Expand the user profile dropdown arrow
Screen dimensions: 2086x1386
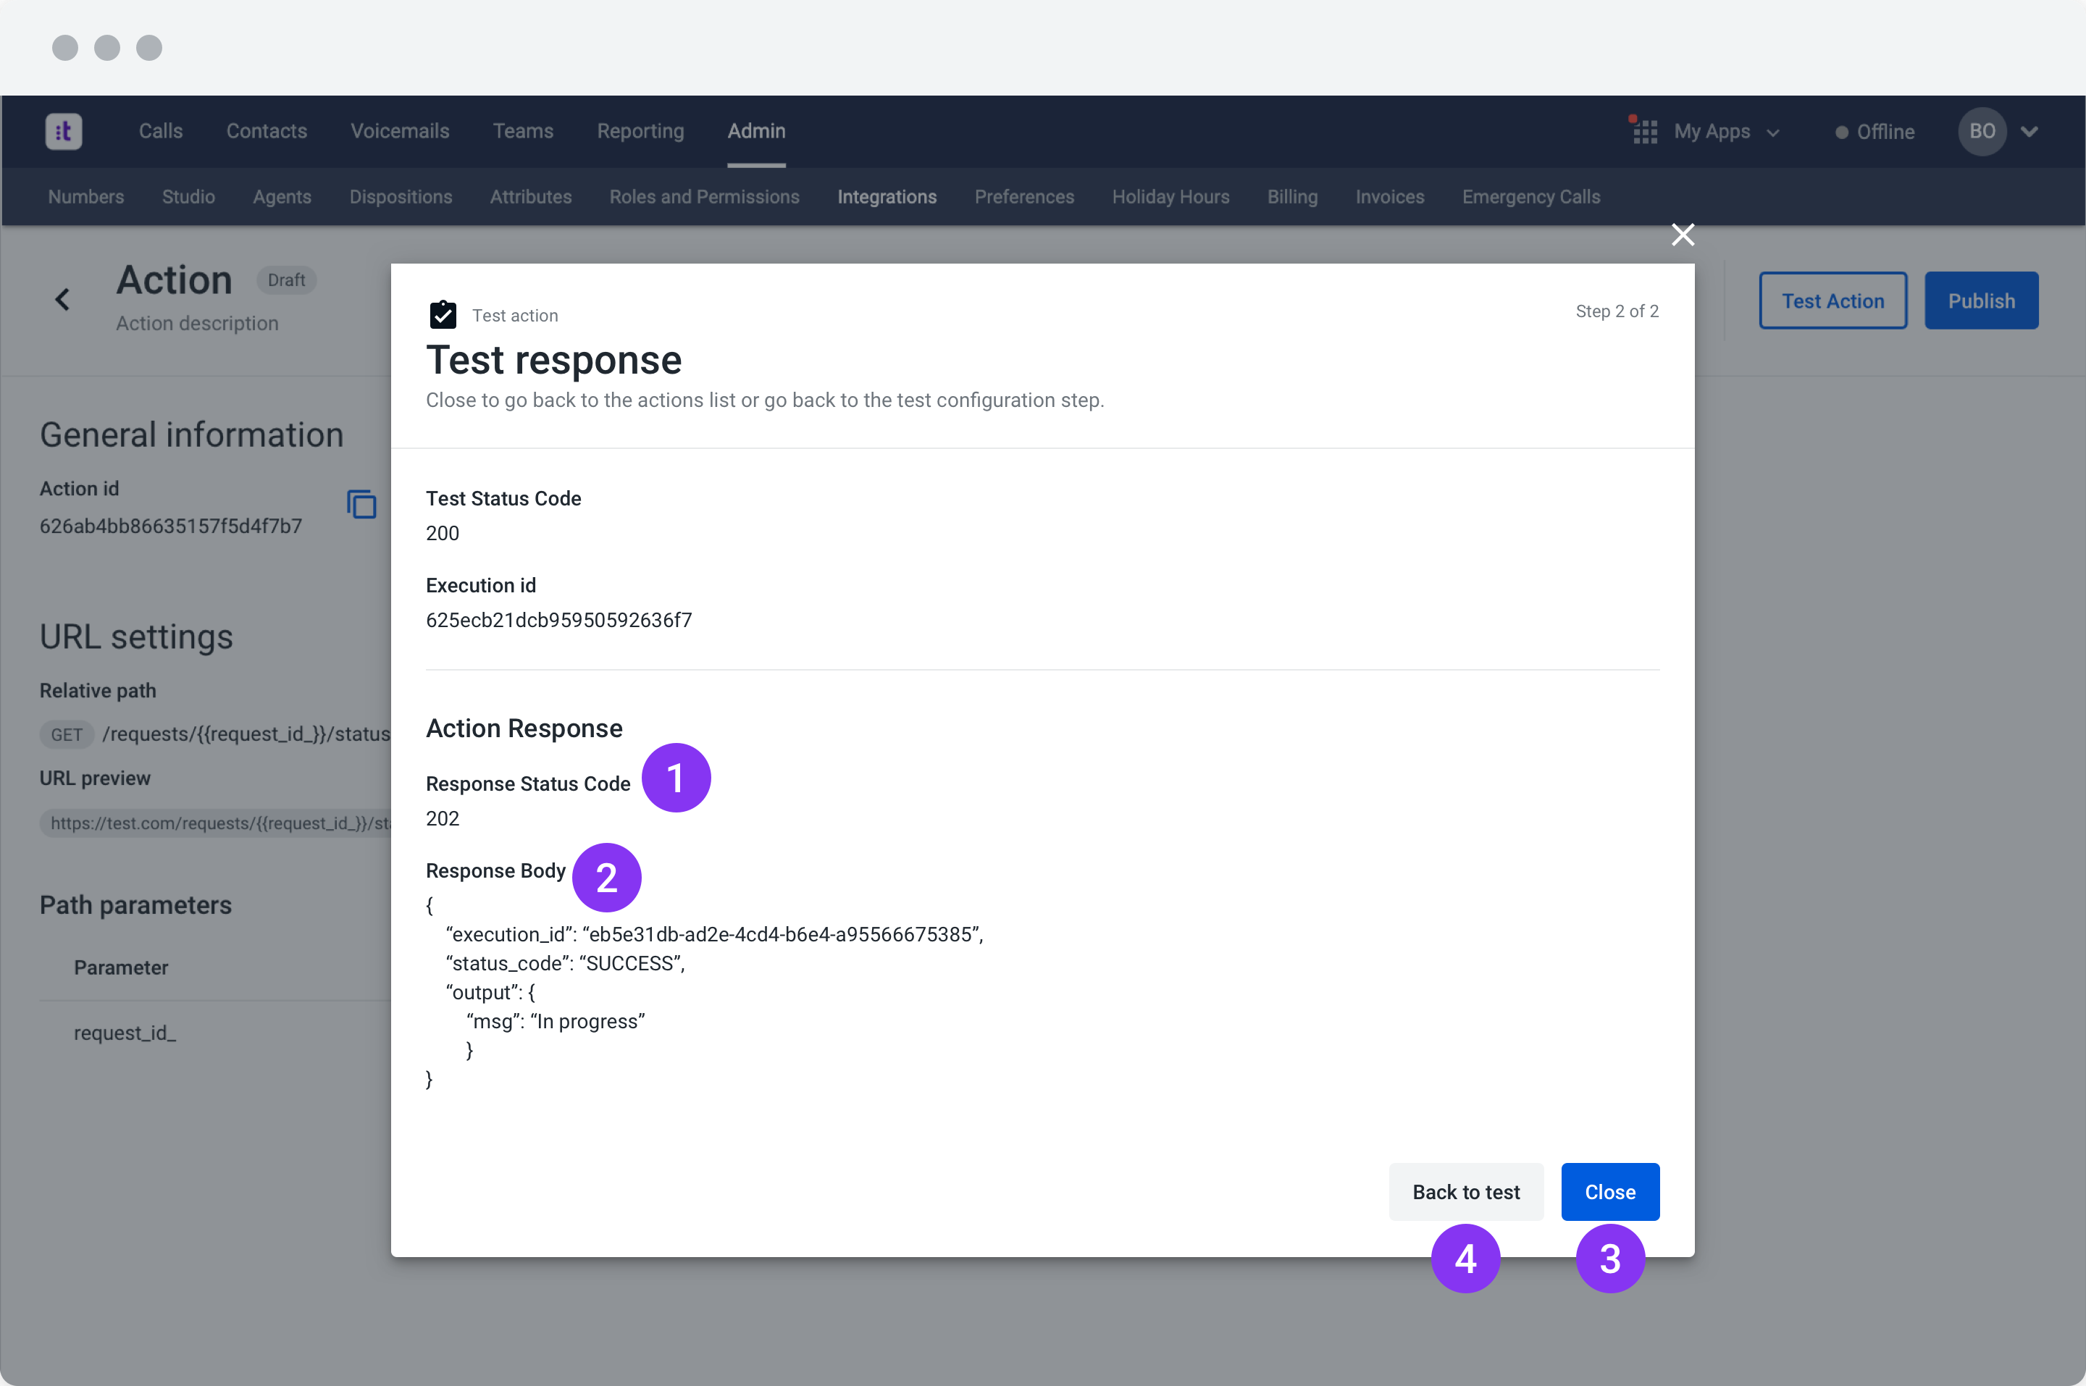click(x=2030, y=132)
